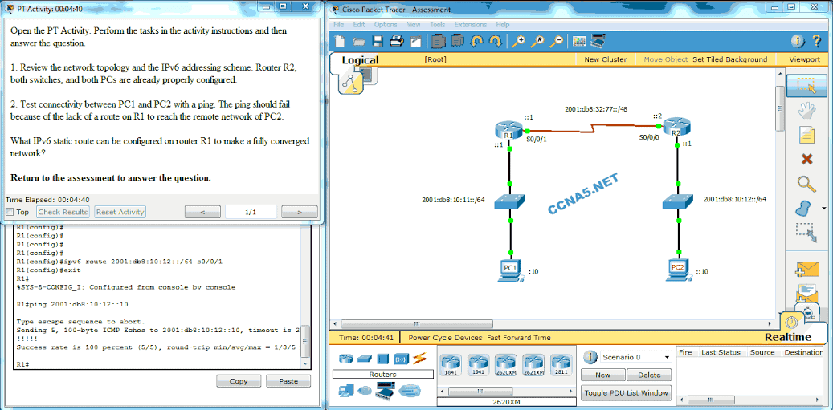Add a complex PDU open envelope
The height and width of the screenshot is (410, 833).
pos(807,294)
